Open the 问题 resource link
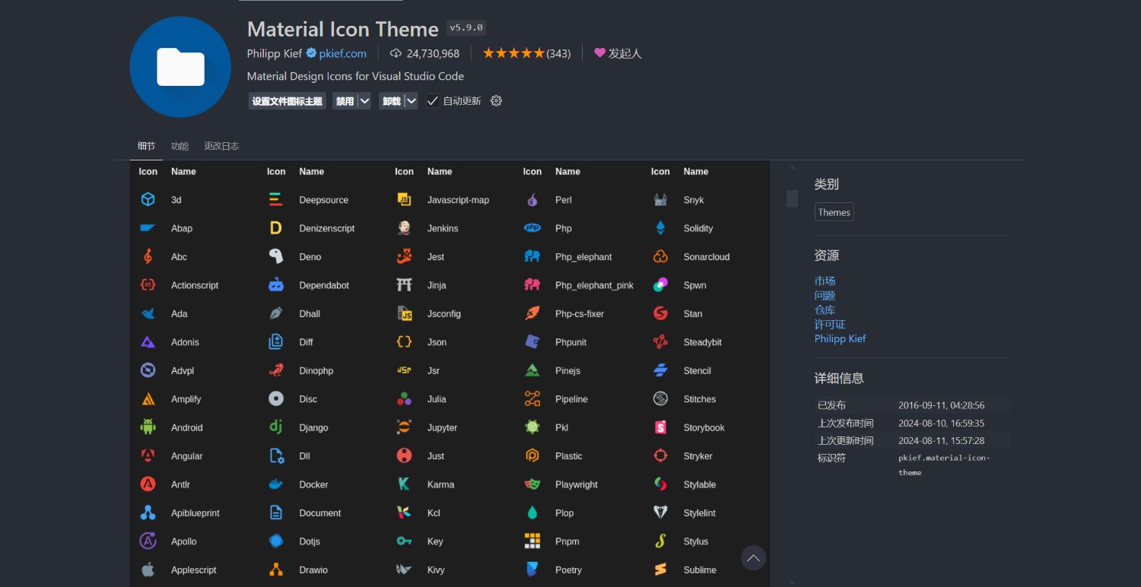Image resolution: width=1141 pixels, height=587 pixels. point(825,295)
